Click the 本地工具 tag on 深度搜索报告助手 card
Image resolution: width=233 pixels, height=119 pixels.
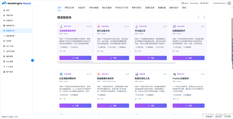[74, 47]
